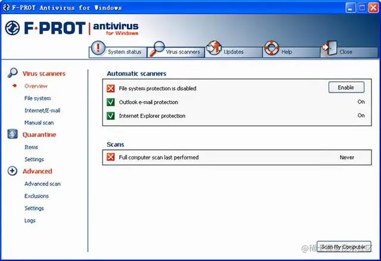
Task: Click the magnifier icon beside Virus scanners sidebar heading
Action: tap(13, 73)
